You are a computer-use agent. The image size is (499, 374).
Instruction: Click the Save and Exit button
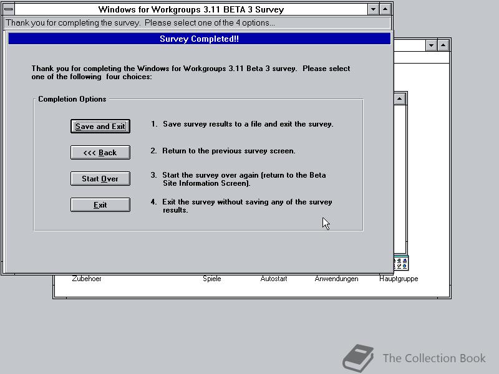click(x=100, y=127)
